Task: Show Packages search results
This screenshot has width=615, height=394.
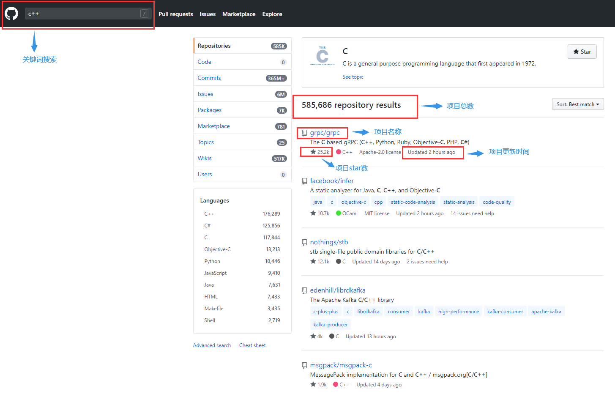Action: pos(242,110)
